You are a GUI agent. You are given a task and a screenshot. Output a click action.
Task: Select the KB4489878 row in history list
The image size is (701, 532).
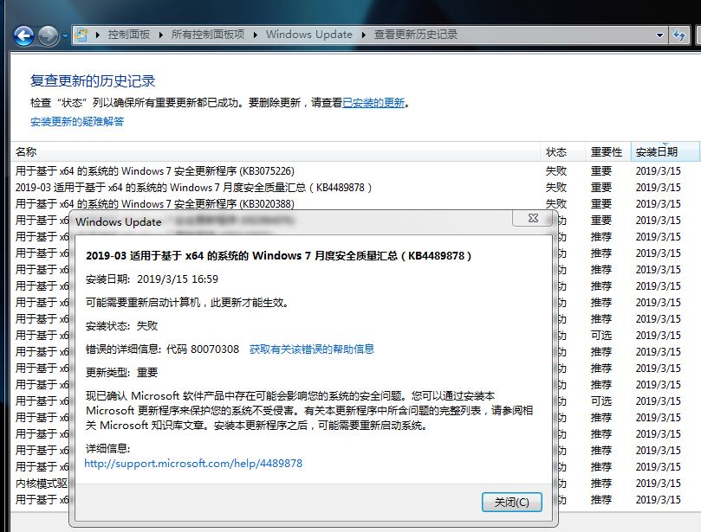click(354, 188)
